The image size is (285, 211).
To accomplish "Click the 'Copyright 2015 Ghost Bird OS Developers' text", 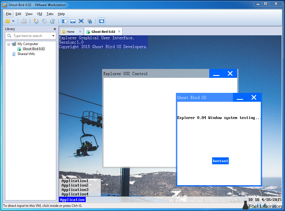I will [x=103, y=47].
